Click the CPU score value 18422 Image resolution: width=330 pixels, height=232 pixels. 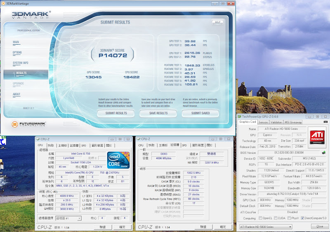131,77
